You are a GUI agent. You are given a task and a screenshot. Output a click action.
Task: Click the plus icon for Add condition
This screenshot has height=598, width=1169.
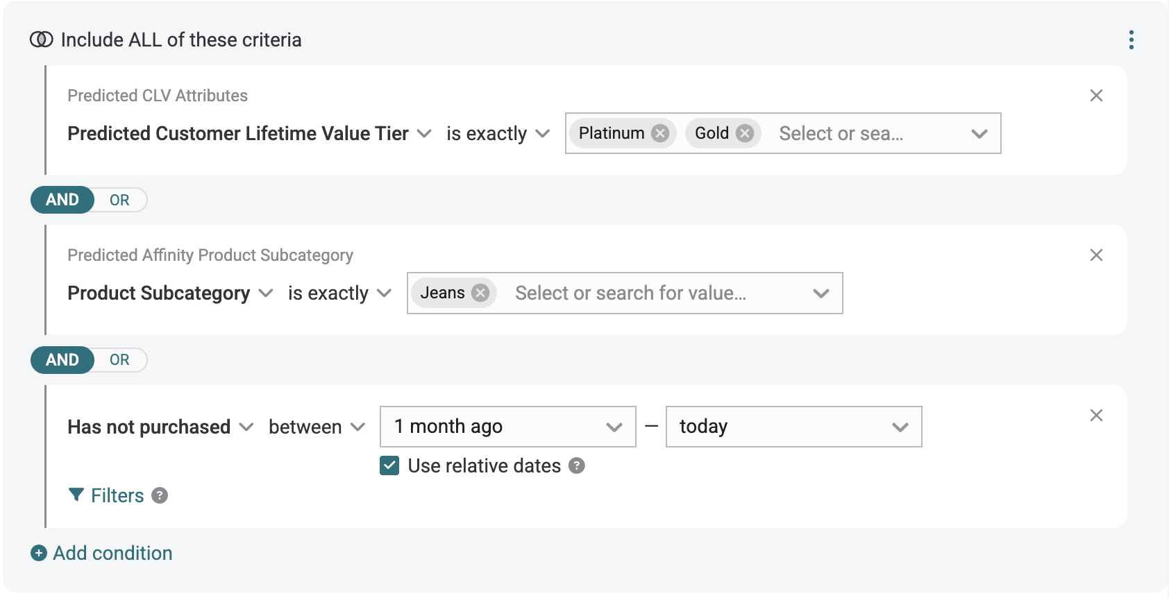[39, 553]
